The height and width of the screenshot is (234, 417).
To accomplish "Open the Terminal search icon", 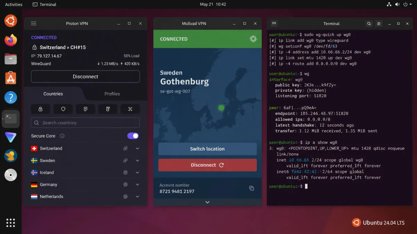I will click(369, 24).
